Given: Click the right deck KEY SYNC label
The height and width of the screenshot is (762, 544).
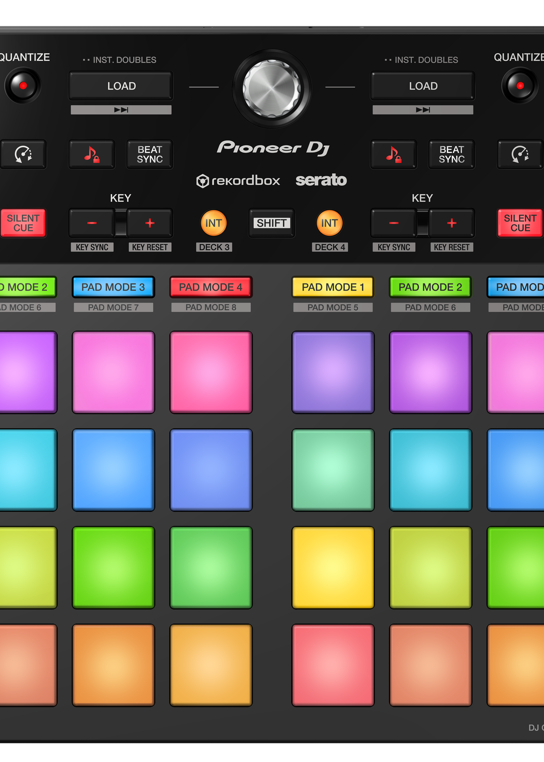Looking at the screenshot, I should click(394, 247).
